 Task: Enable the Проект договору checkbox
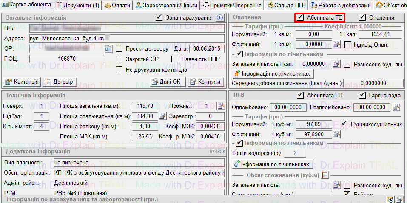pyautogui.click(x=119, y=48)
